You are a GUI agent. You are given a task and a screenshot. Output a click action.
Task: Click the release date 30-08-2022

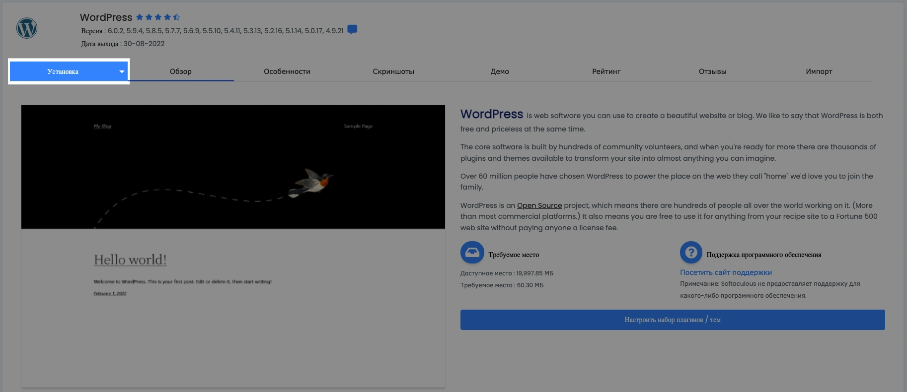tap(144, 44)
